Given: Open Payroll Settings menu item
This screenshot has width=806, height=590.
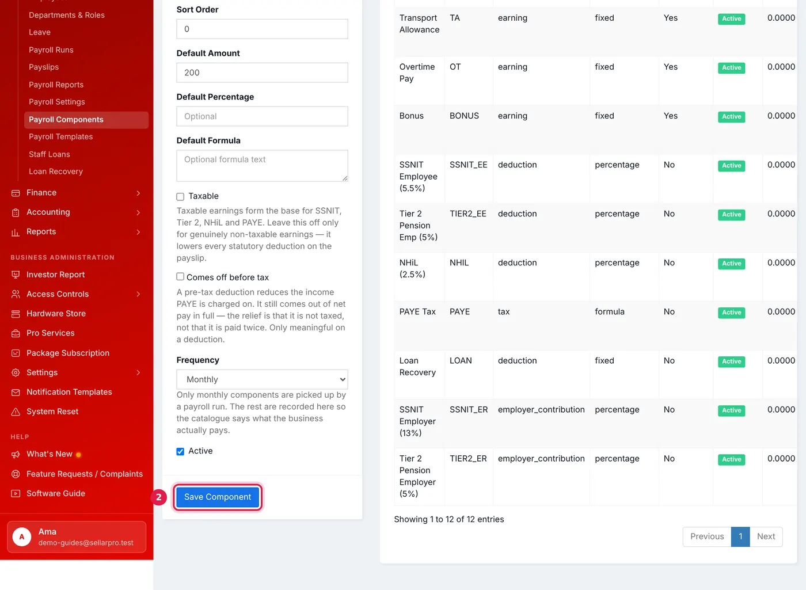Looking at the screenshot, I should 57,102.
